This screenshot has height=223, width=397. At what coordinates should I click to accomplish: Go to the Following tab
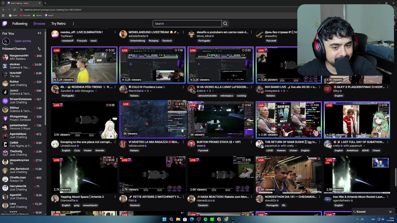20,24
